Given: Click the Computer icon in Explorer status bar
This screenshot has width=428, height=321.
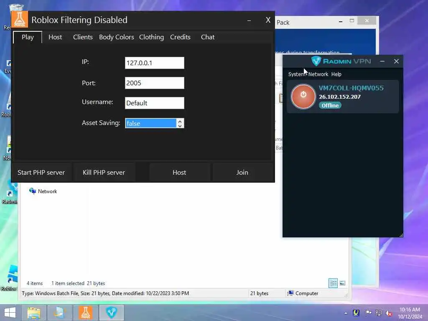Looking at the screenshot, I should (x=290, y=293).
